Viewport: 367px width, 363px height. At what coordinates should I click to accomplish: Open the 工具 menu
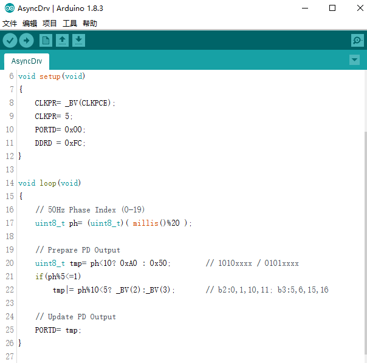pyautogui.click(x=70, y=24)
